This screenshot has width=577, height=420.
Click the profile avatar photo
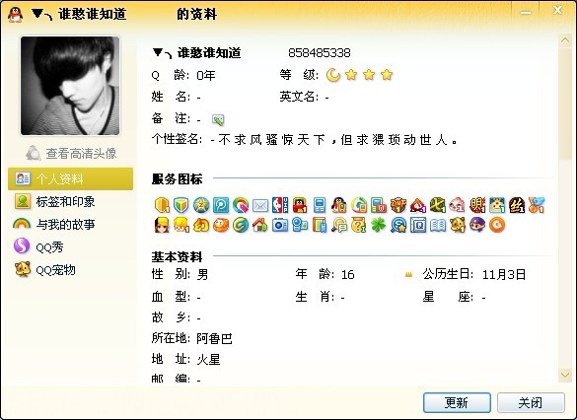click(70, 86)
